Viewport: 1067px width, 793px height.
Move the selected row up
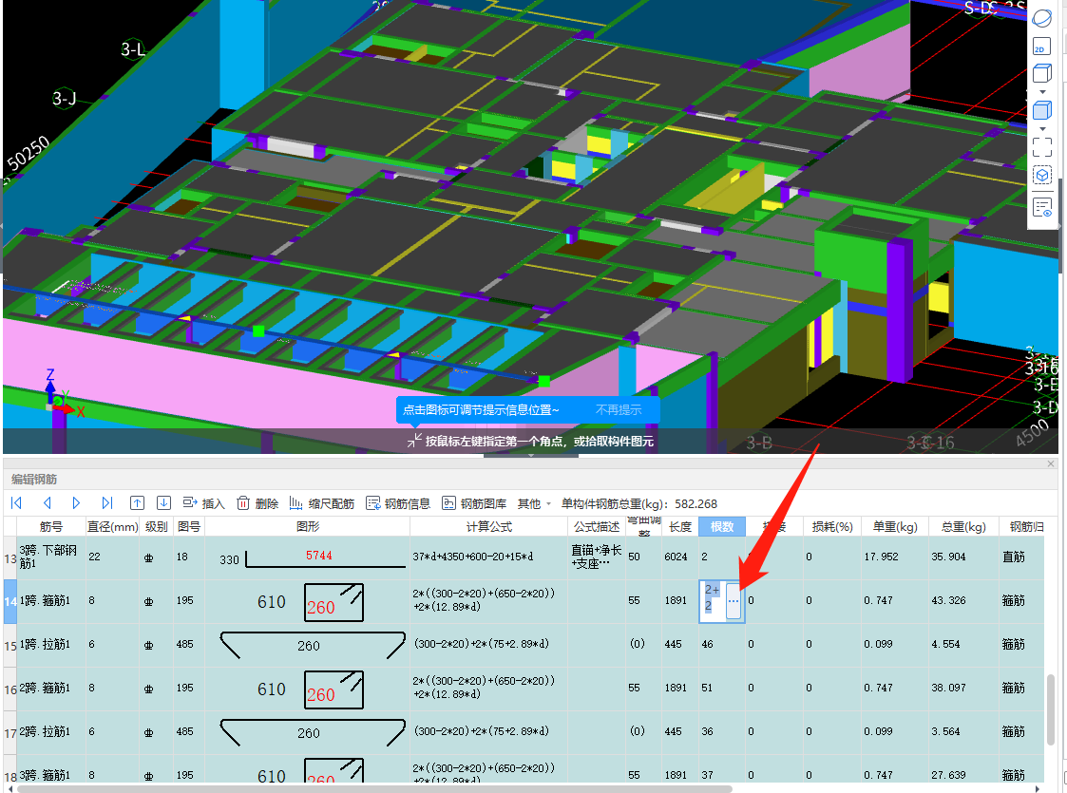[x=137, y=503]
